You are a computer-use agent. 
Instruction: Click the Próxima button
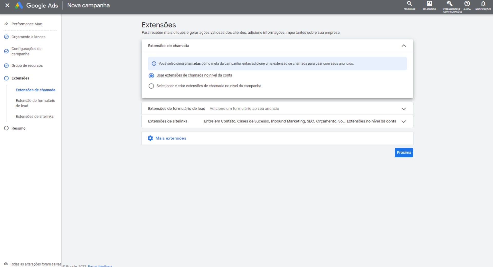click(x=404, y=152)
